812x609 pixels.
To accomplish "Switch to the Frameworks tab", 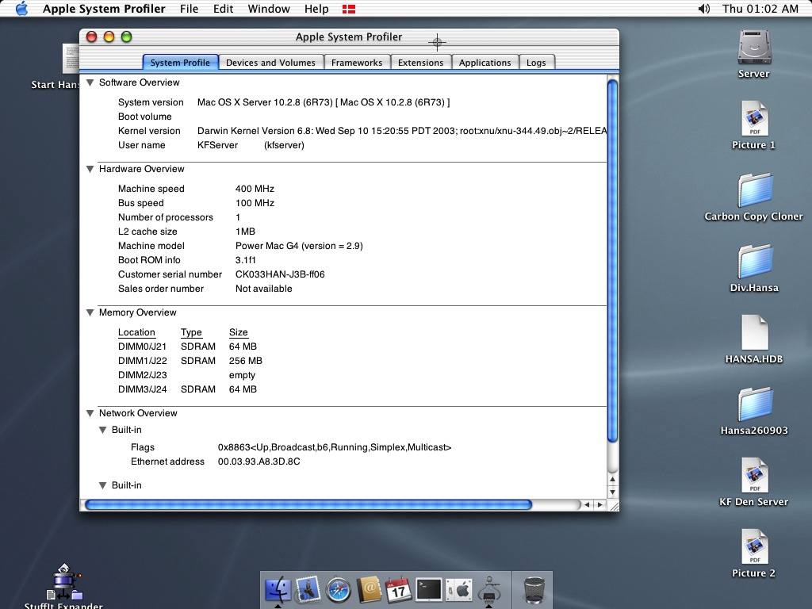I will 357,62.
